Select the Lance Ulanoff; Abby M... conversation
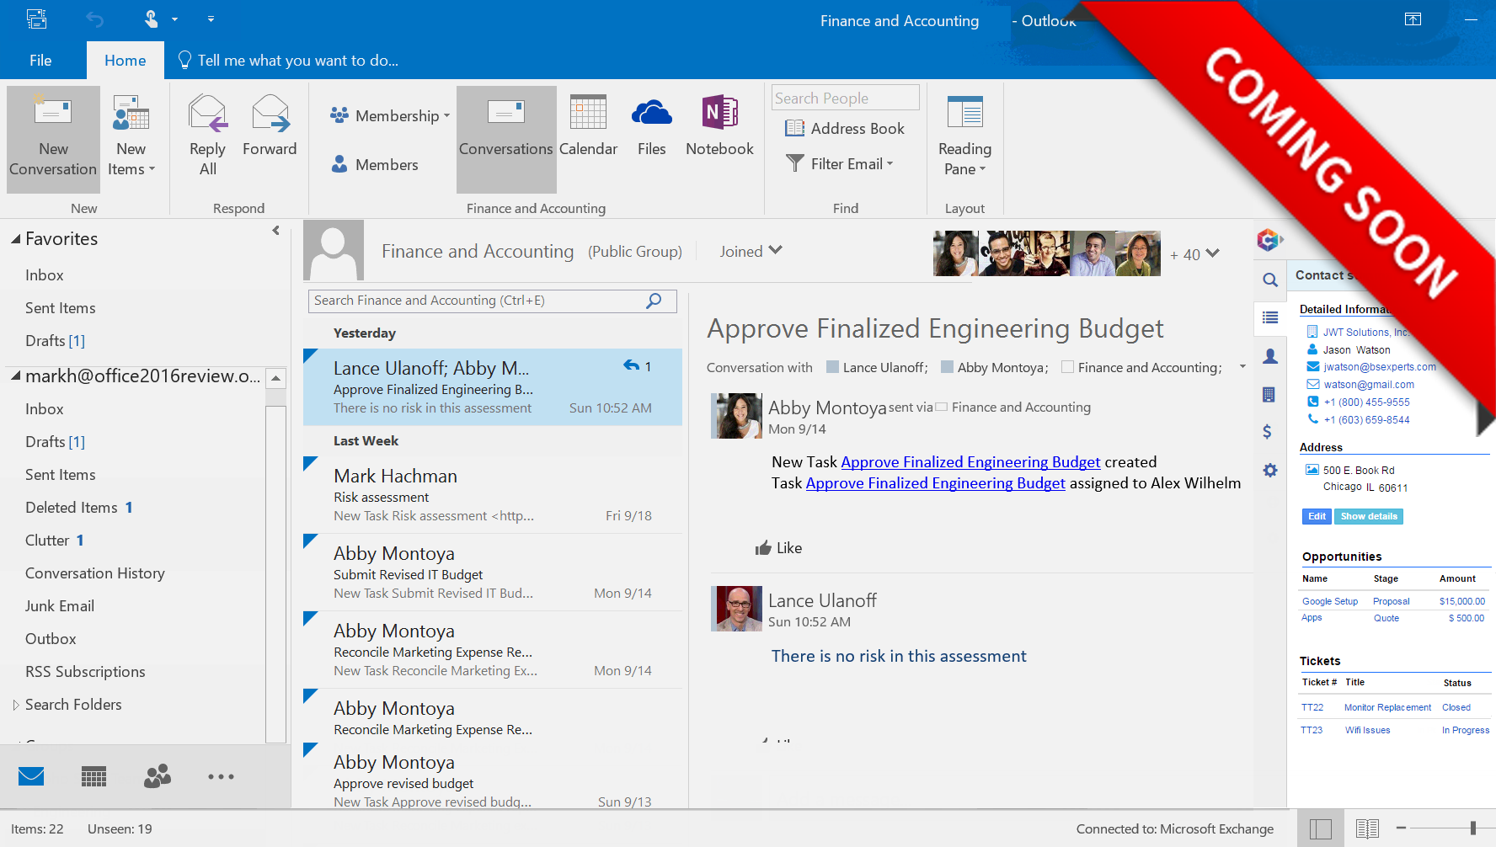The width and height of the screenshot is (1496, 847). tap(493, 387)
